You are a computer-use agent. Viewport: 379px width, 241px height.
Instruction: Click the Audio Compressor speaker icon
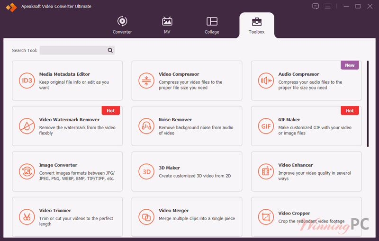coord(266,80)
